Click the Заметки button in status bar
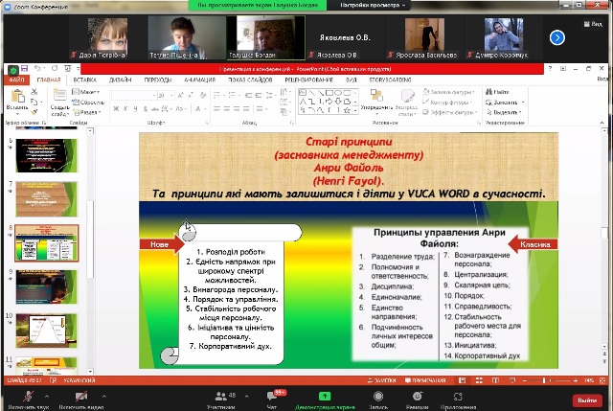 point(387,380)
